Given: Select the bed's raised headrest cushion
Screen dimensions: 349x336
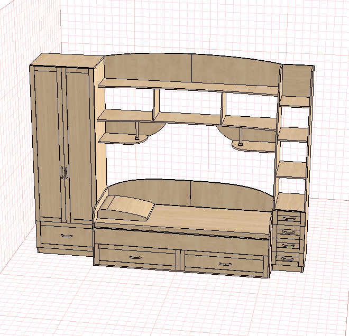Looking at the screenshot, I should (126, 208).
